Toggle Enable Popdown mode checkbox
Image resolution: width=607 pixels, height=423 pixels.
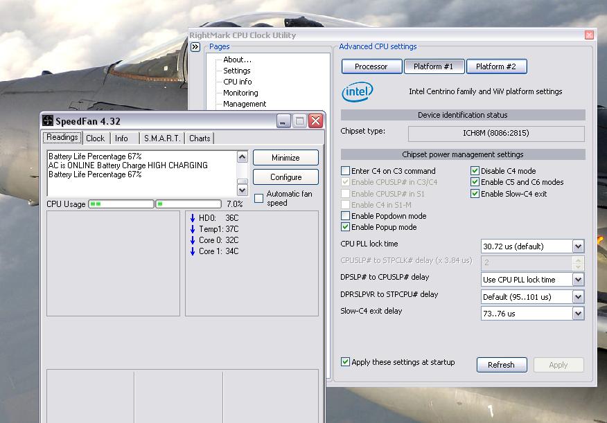click(x=345, y=216)
